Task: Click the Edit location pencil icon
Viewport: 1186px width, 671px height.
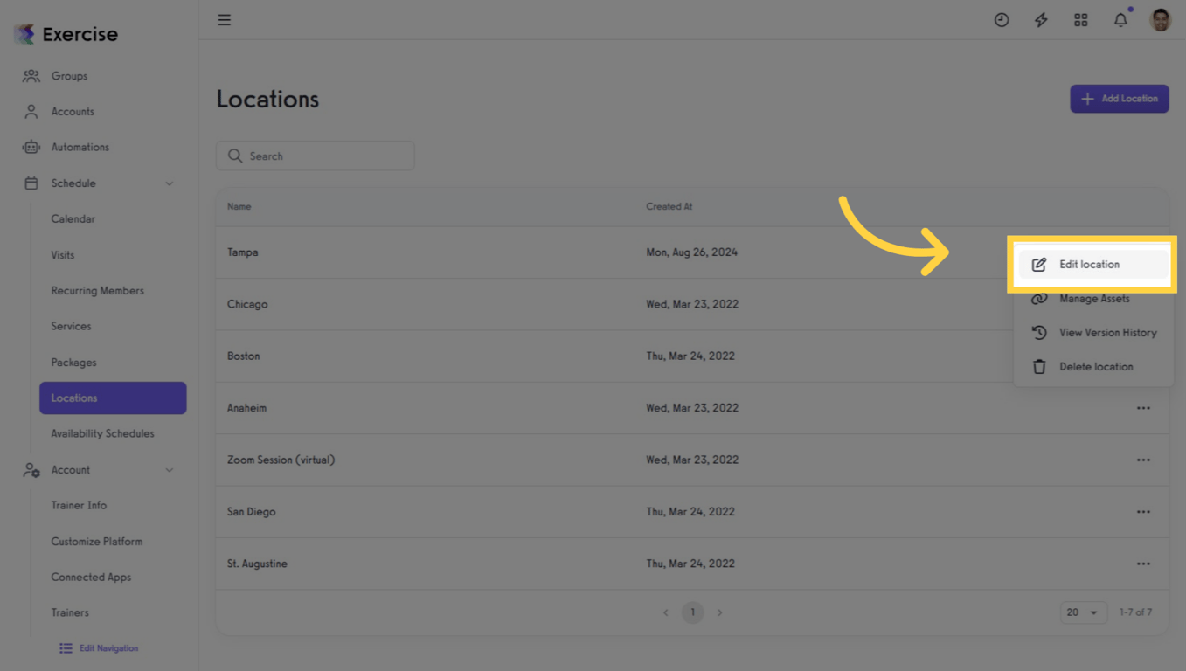Action: pos(1039,264)
